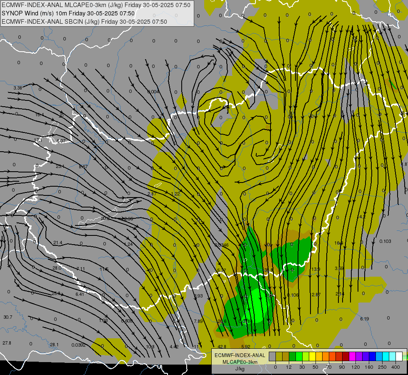Viewport: 408px width, 375px height.
Task: Click the map value '7.89'
Action: pyautogui.click(x=198, y=321)
